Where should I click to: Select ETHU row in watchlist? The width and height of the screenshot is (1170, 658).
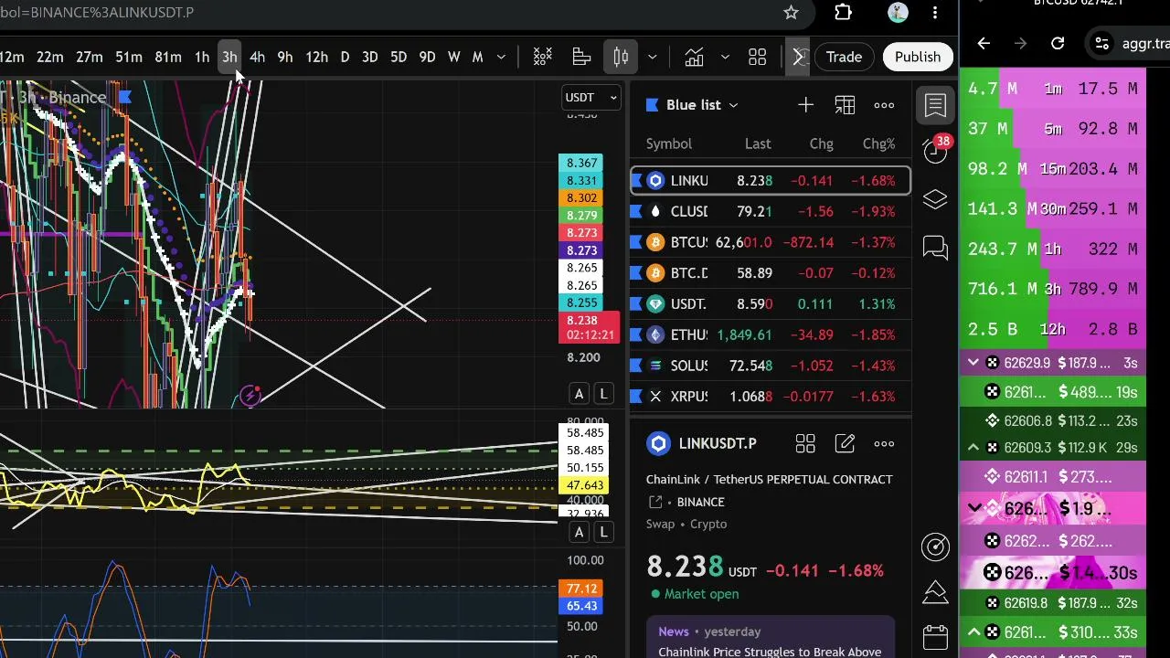771,335
